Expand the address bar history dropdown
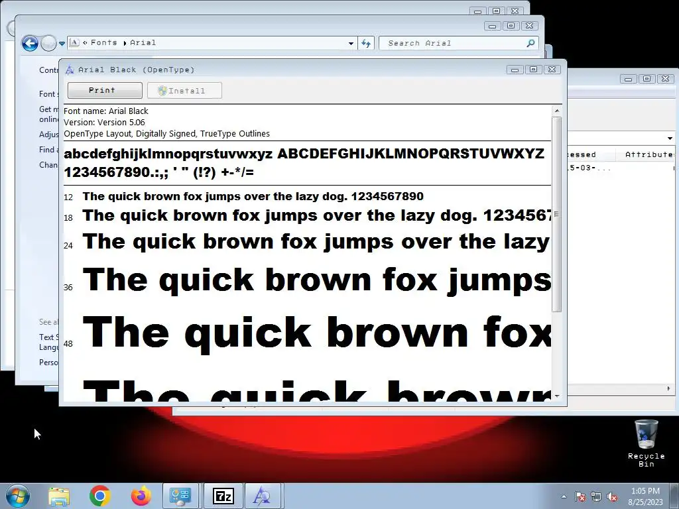This screenshot has width=679, height=509. tap(351, 43)
